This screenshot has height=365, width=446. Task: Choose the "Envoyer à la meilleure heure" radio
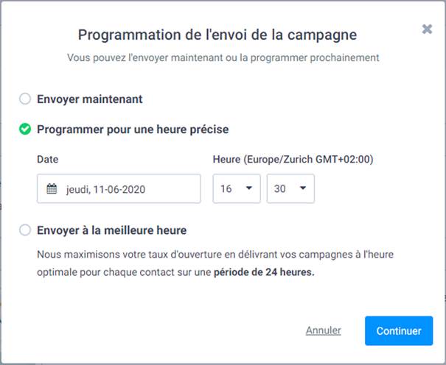25,230
